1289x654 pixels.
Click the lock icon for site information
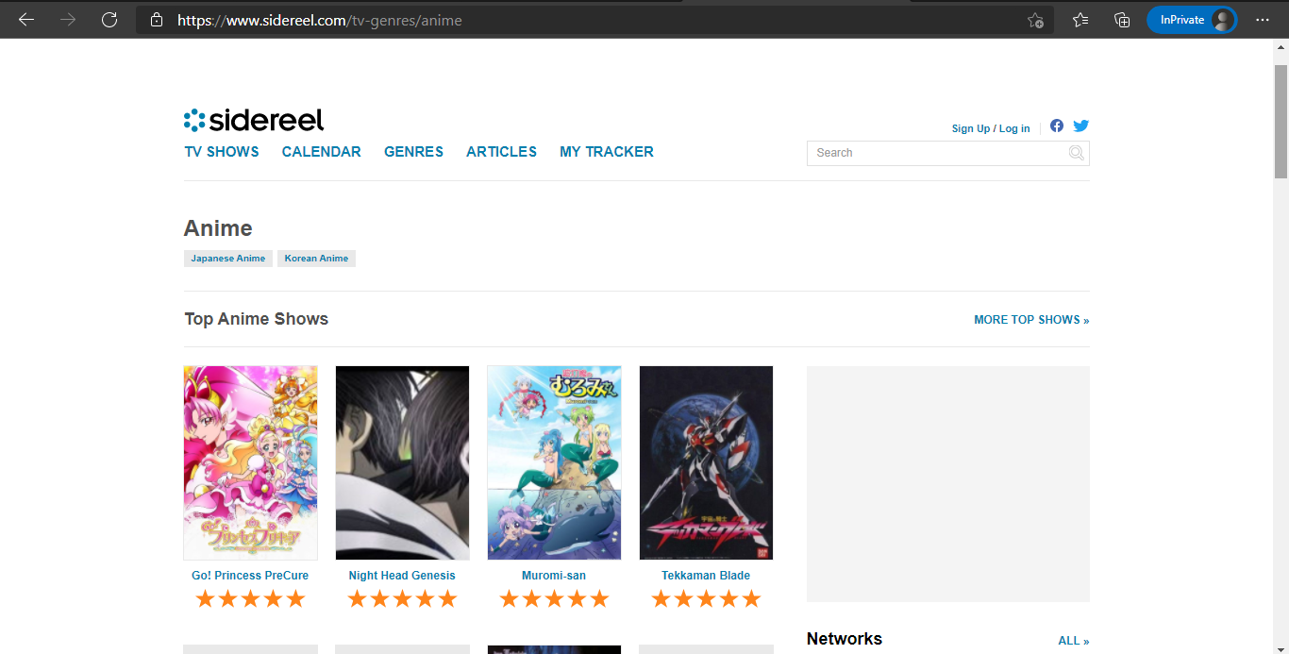157,20
